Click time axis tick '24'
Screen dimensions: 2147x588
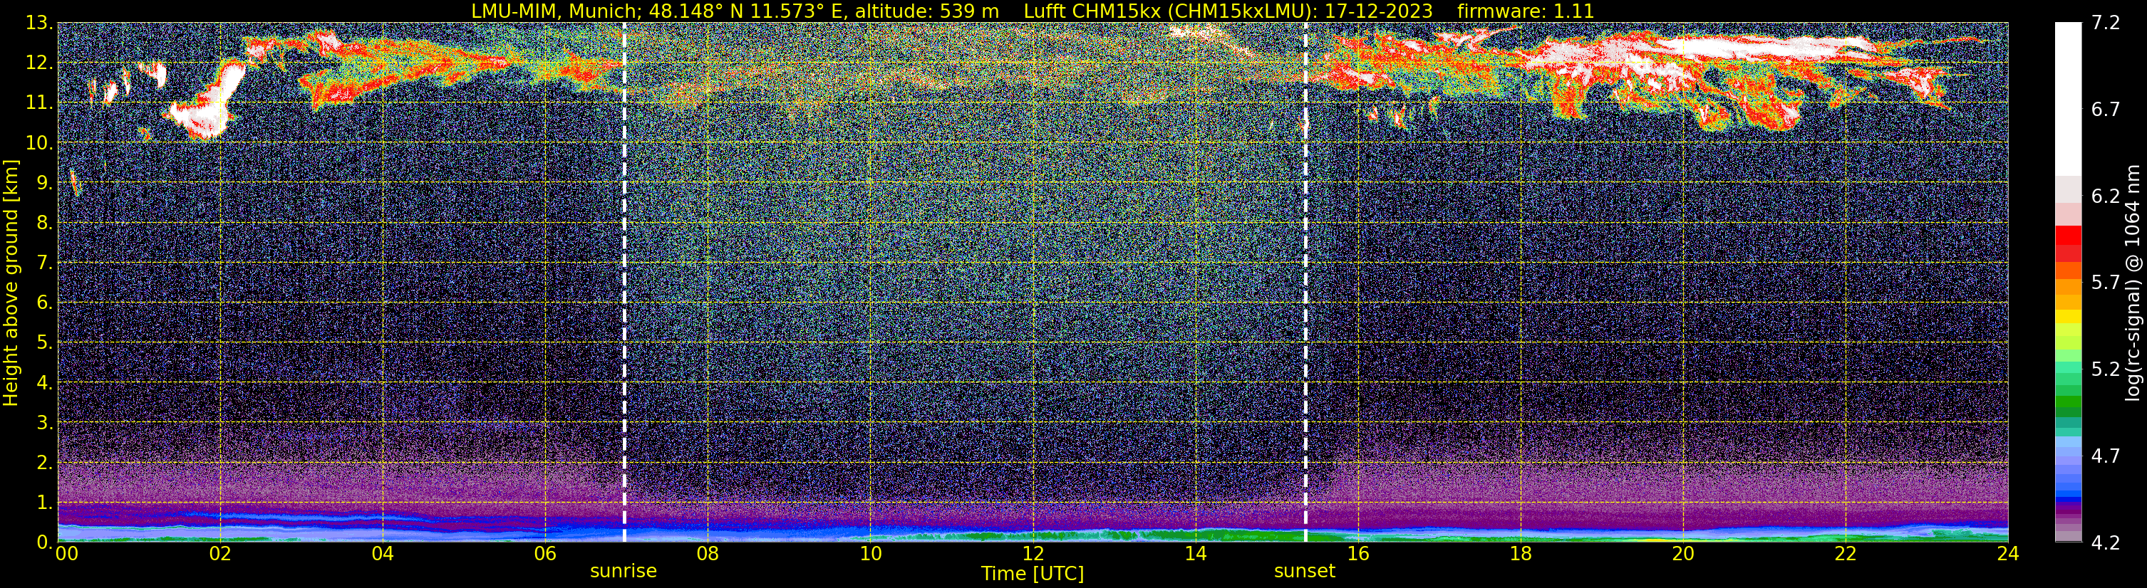coord(2008,555)
